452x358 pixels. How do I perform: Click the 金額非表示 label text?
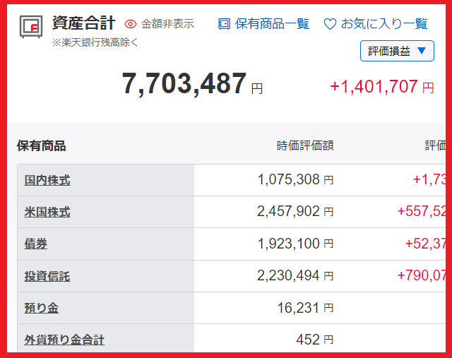(x=167, y=24)
